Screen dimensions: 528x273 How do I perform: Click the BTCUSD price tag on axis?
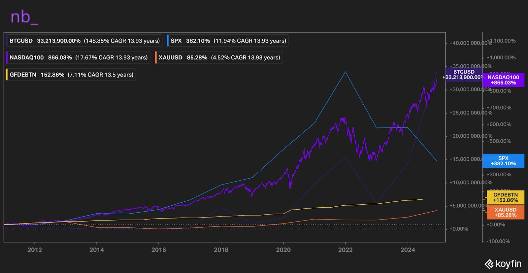(464, 75)
